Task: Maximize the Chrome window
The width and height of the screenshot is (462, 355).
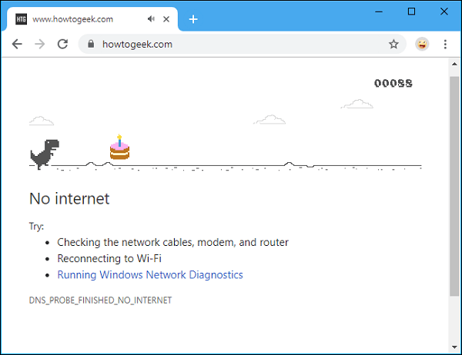Action: [x=412, y=11]
